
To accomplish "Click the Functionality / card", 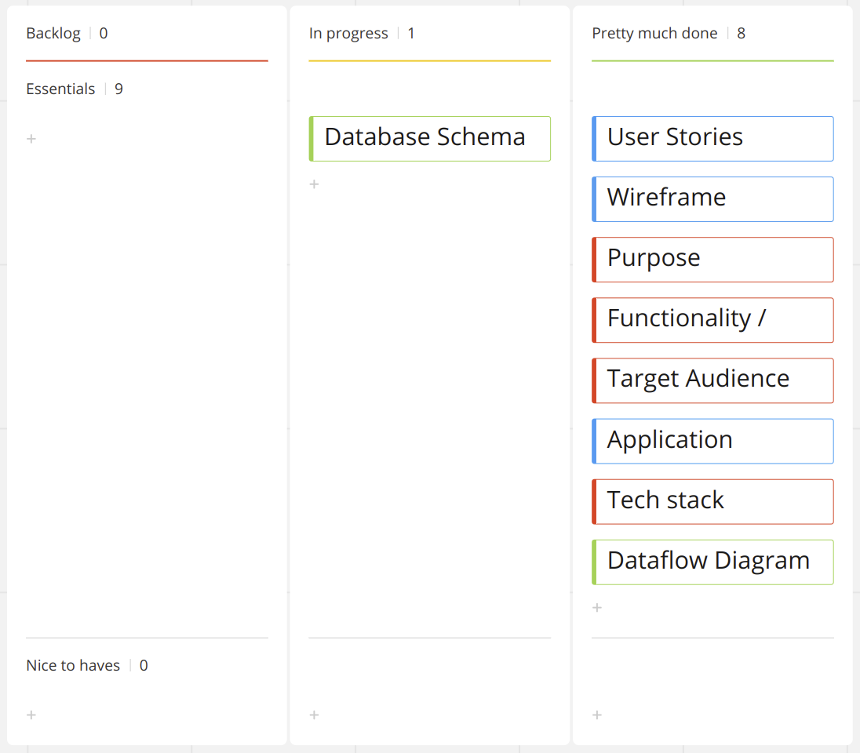I will [x=712, y=319].
